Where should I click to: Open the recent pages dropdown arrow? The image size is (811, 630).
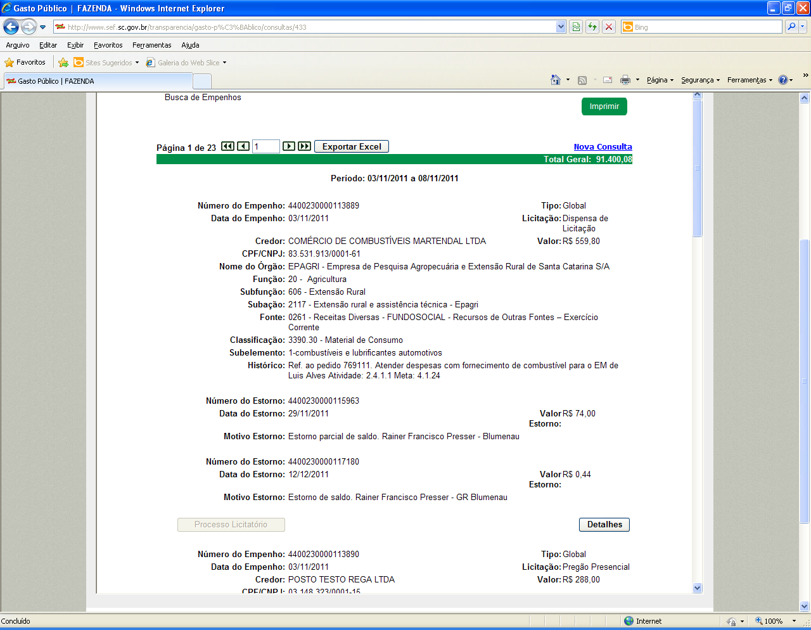42,27
